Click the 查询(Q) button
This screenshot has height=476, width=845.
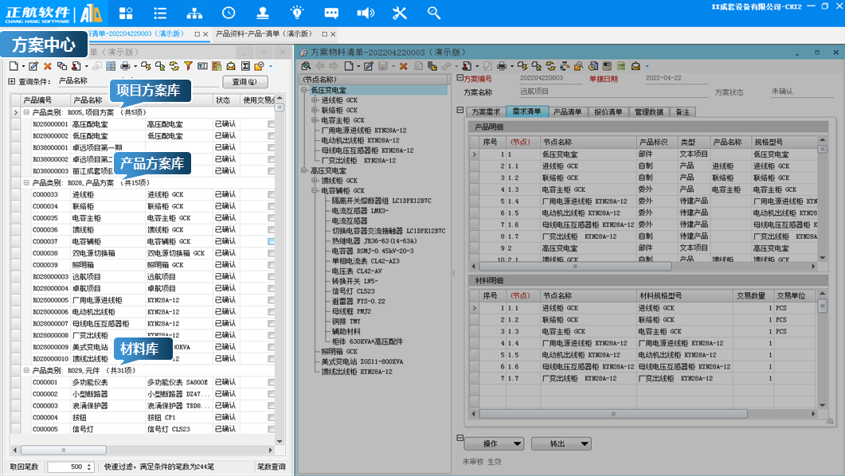click(244, 81)
